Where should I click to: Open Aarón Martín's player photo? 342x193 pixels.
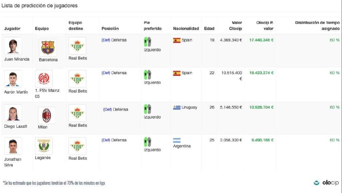click(13, 78)
